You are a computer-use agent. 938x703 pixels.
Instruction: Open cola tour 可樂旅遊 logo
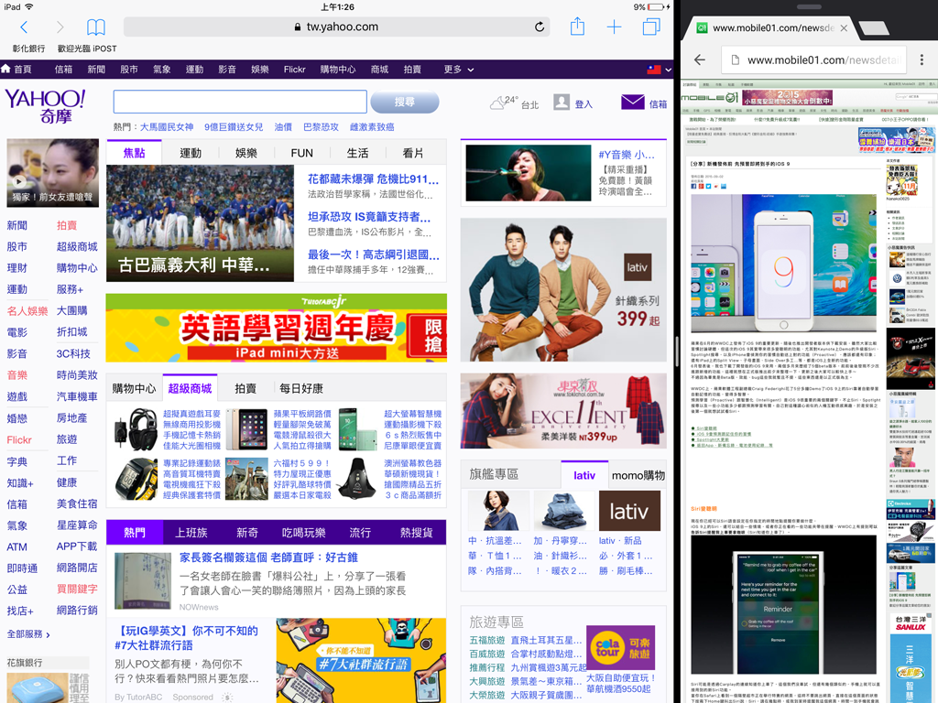[620, 647]
